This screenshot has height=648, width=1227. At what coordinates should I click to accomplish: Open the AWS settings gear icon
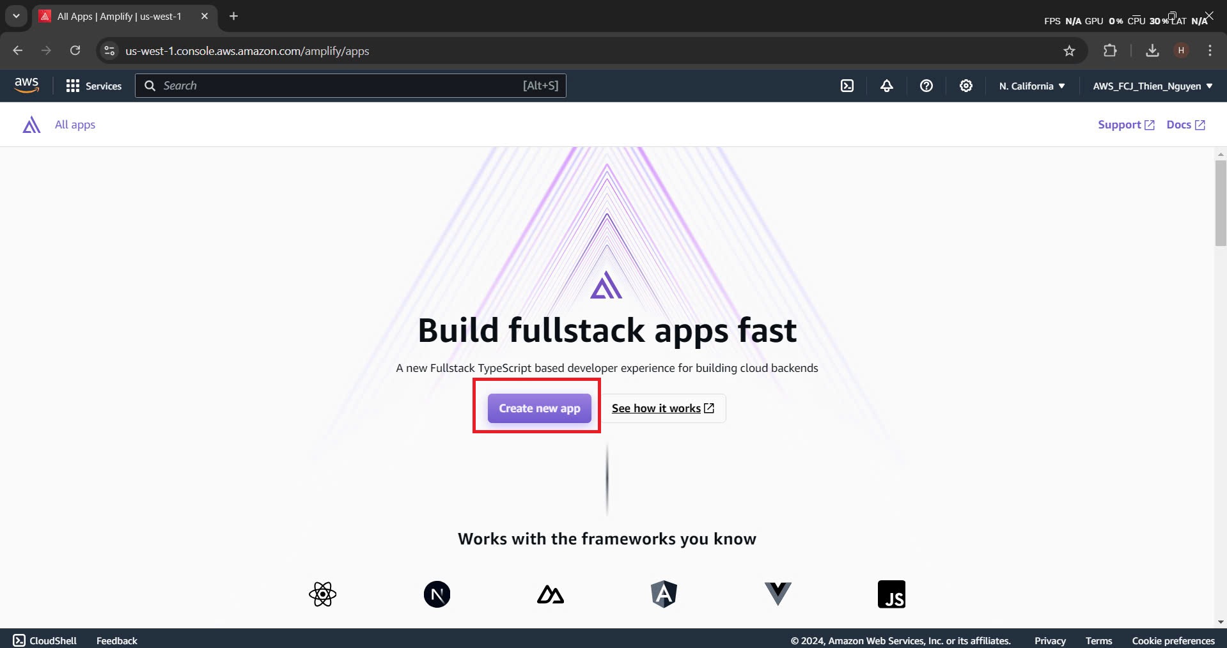click(x=965, y=85)
